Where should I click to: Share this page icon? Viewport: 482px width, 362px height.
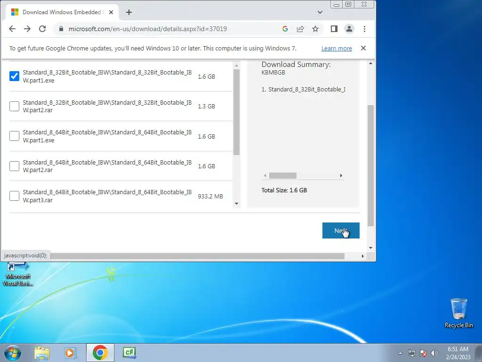pos(300,29)
